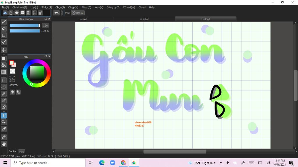Open Zoom from the taskbar
298x167 pixels.
point(113,163)
